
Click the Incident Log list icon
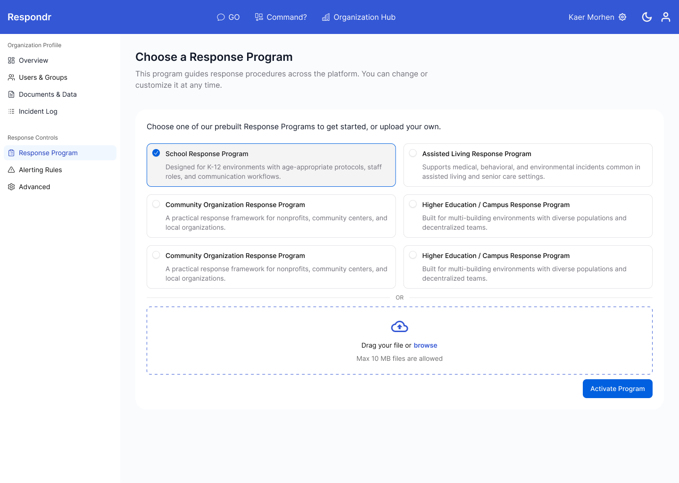tap(11, 111)
